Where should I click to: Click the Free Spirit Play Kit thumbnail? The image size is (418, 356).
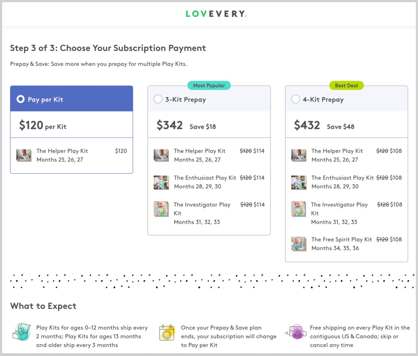coord(299,244)
